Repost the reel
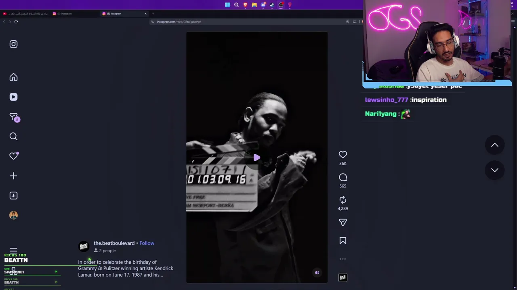The height and width of the screenshot is (290, 517). (343, 200)
